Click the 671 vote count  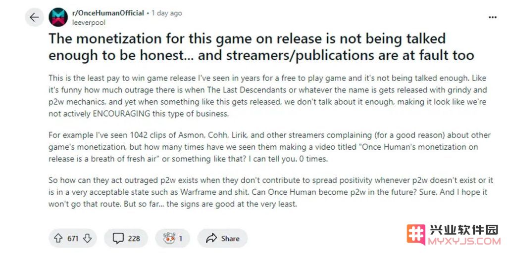(73, 239)
